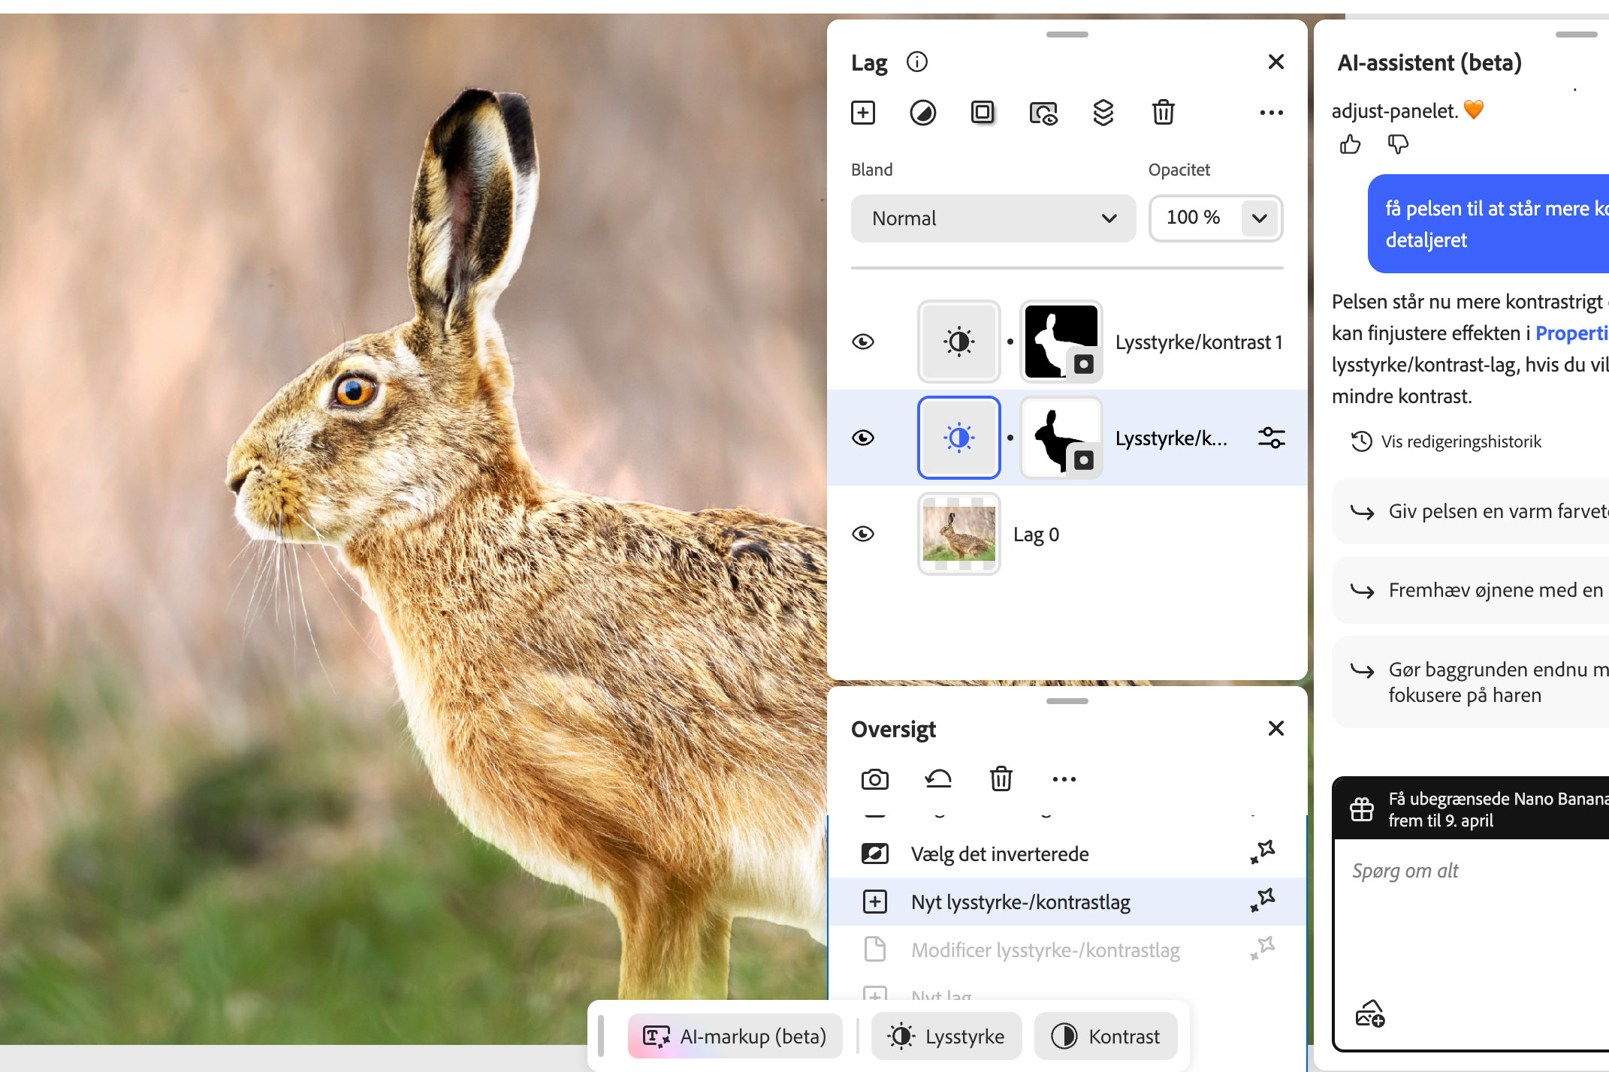Click the undo arrow icon in Oversigt

(x=938, y=779)
